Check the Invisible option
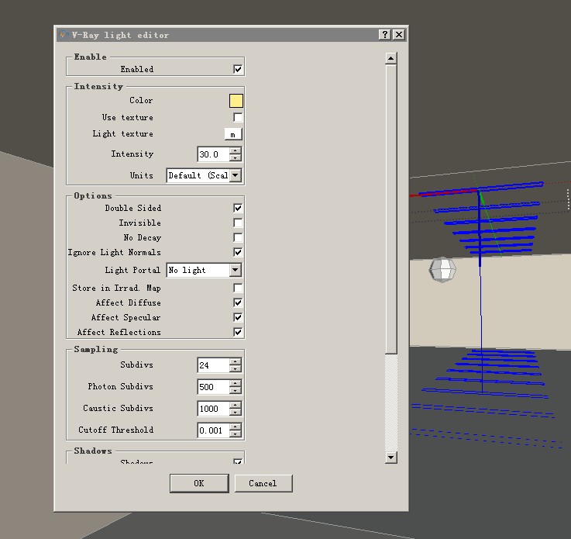571x539 pixels. pos(238,223)
